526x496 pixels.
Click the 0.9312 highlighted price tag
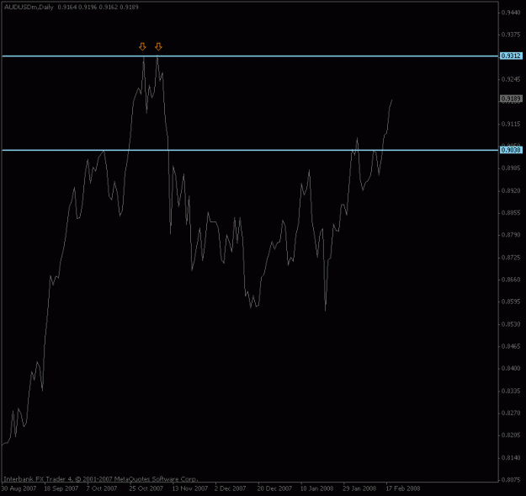coord(511,56)
